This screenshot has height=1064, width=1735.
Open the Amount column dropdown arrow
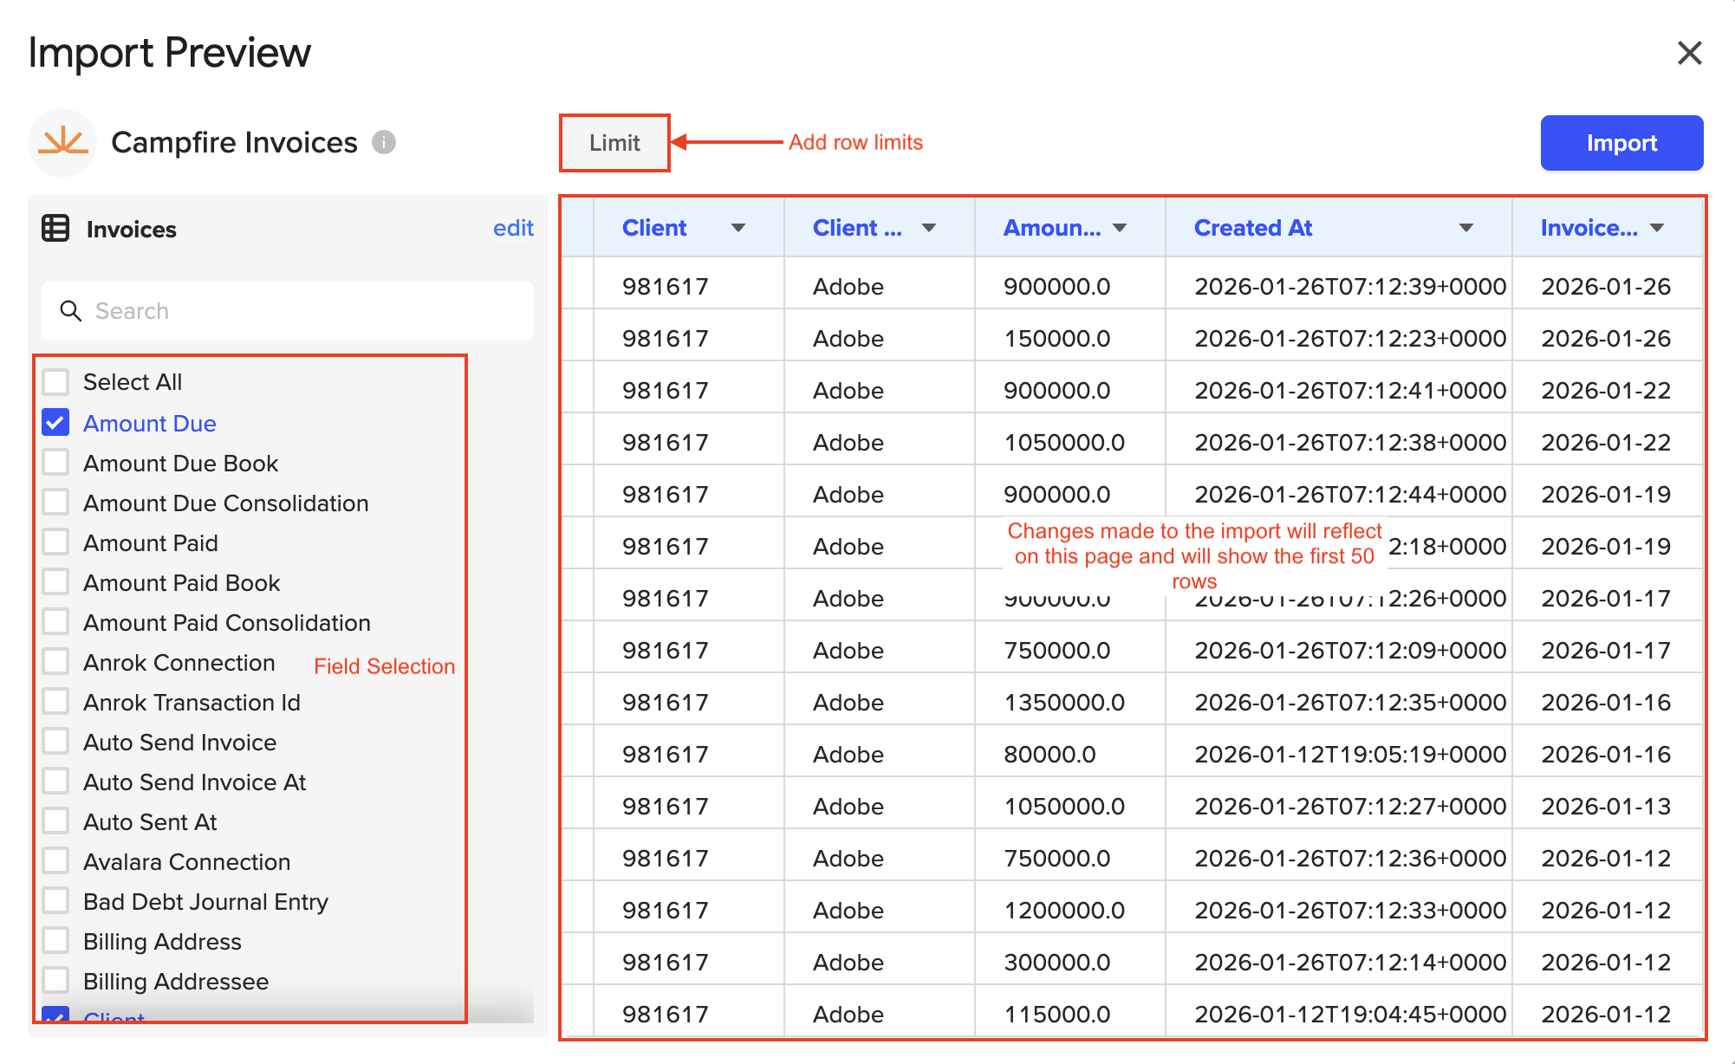point(1119,228)
